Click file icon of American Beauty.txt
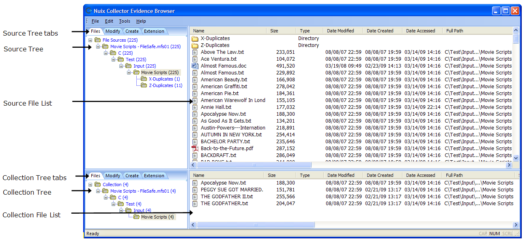Viewport: 525px width, 242px height. coord(195,80)
